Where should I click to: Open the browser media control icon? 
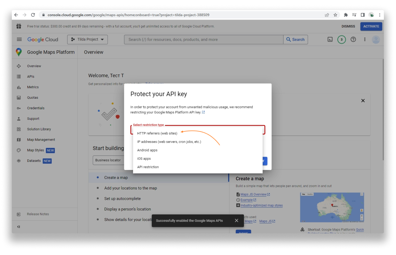(x=354, y=15)
